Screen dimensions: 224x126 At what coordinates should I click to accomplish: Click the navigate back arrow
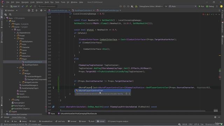[2, 6]
